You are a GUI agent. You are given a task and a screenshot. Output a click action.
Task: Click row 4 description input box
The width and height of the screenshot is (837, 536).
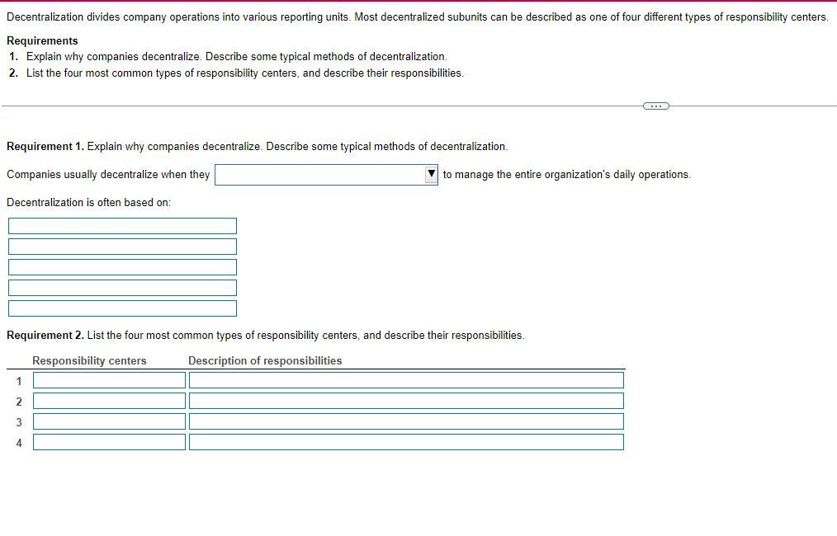pyautogui.click(x=405, y=441)
